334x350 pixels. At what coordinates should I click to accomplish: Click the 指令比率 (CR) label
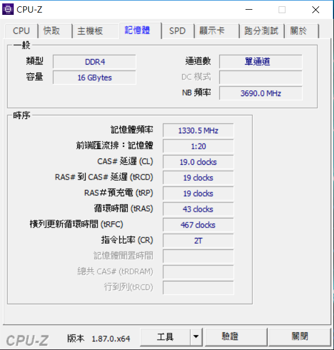(127, 240)
